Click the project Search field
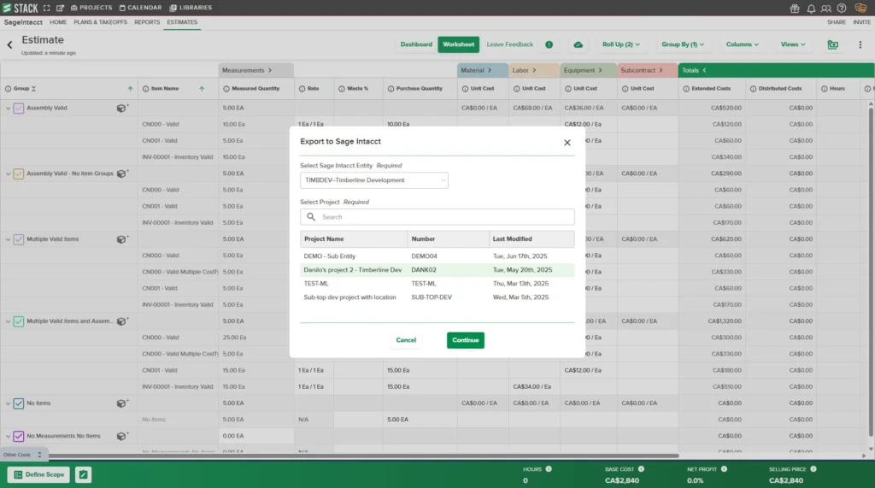Screen dimensions: 875x488 pyautogui.click(x=437, y=217)
